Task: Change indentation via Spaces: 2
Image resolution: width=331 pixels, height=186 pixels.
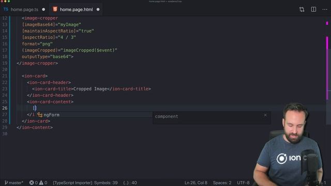Action: [x=222, y=182]
